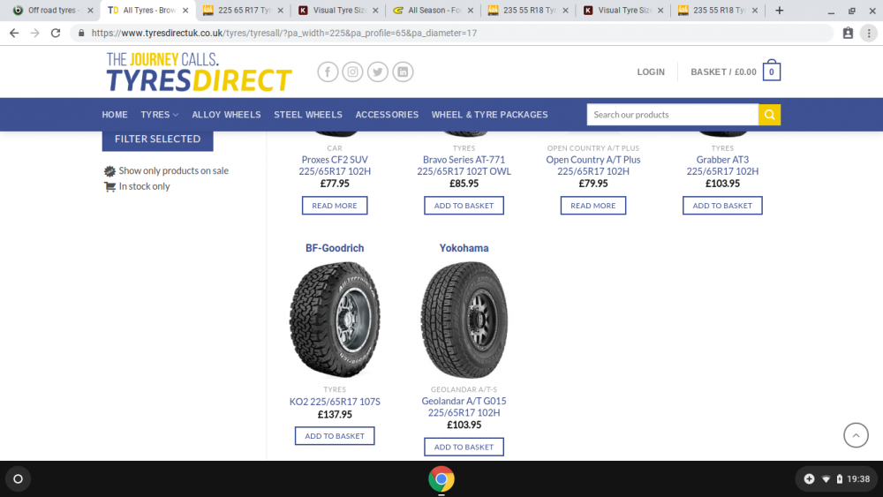Close the Off road tyres tab
The width and height of the screenshot is (883, 497).
90,10
